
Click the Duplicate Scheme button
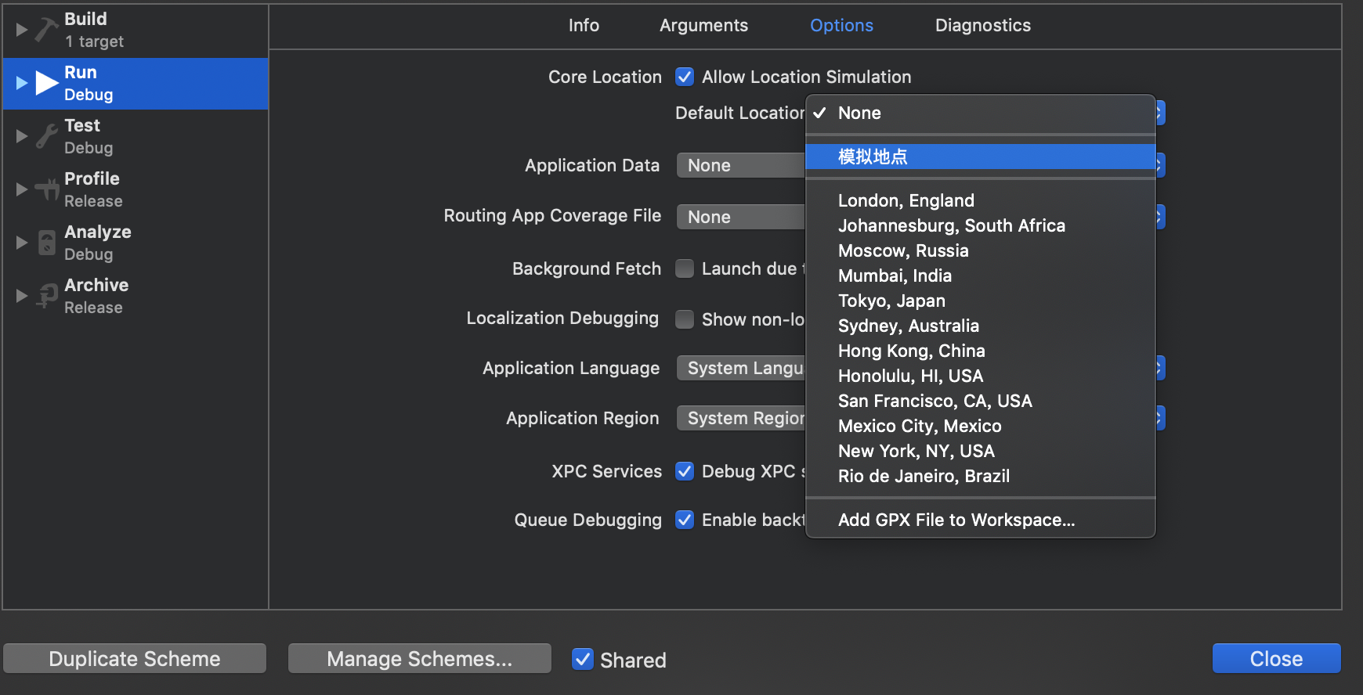tap(135, 658)
